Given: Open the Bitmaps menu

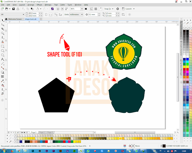Looking at the screenshot, I should [48, 5].
